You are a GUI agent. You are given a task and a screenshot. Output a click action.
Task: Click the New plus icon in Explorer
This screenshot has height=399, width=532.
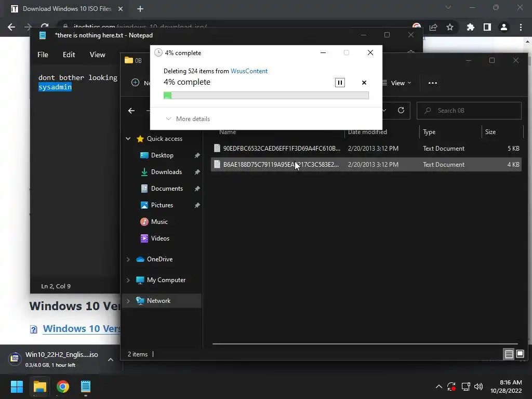pyautogui.click(x=135, y=83)
